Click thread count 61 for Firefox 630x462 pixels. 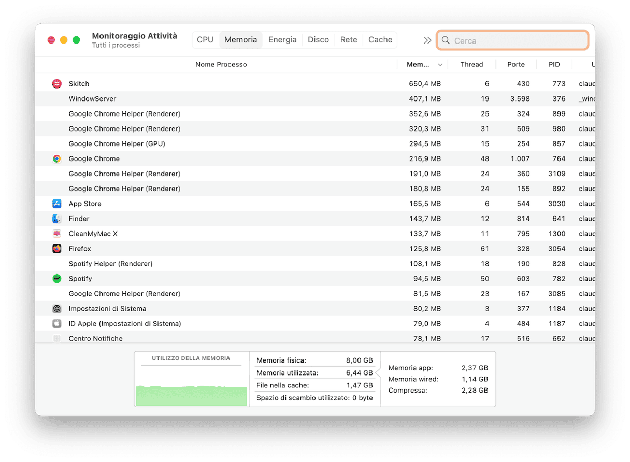(x=485, y=249)
